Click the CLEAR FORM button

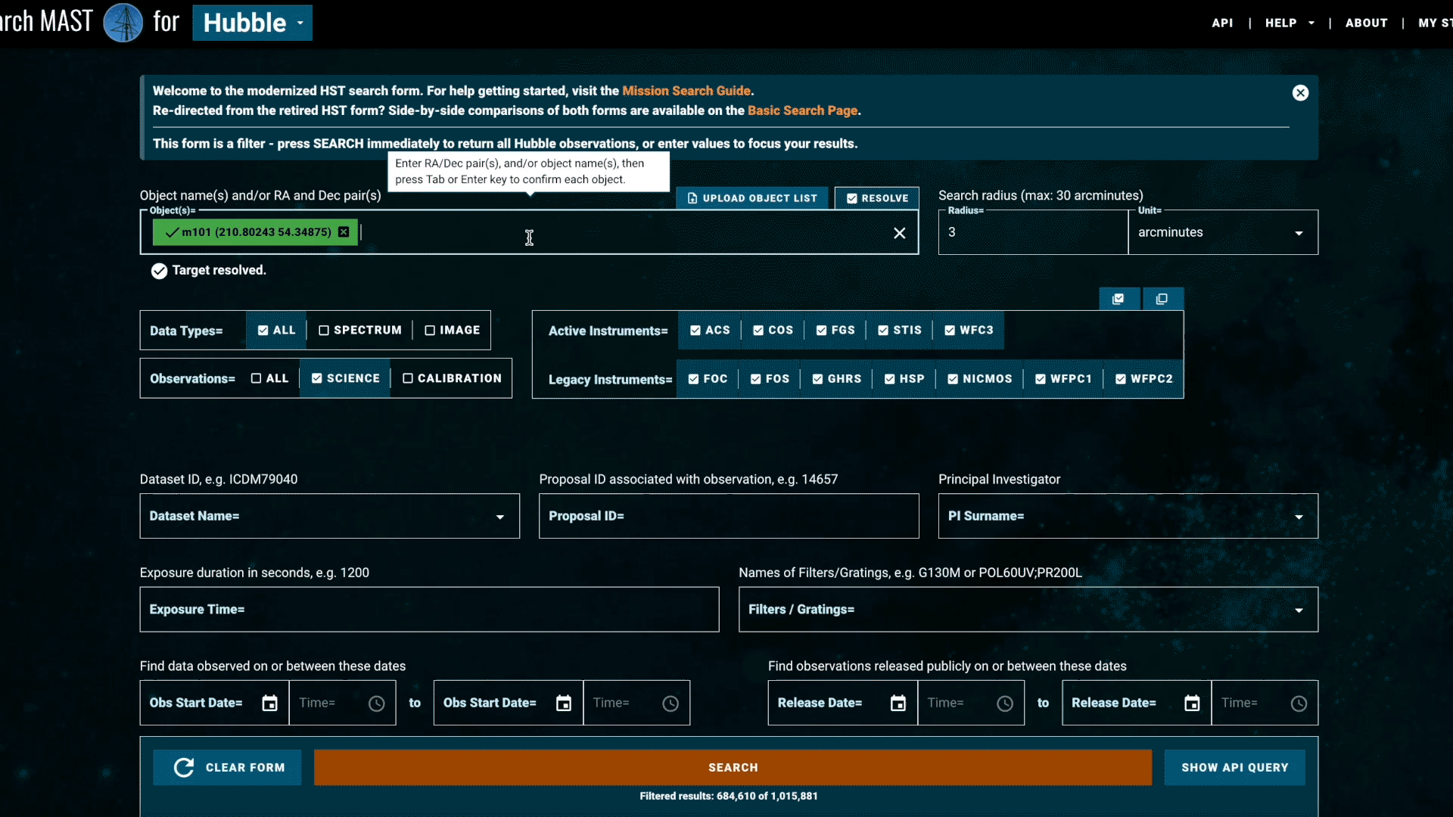228,768
